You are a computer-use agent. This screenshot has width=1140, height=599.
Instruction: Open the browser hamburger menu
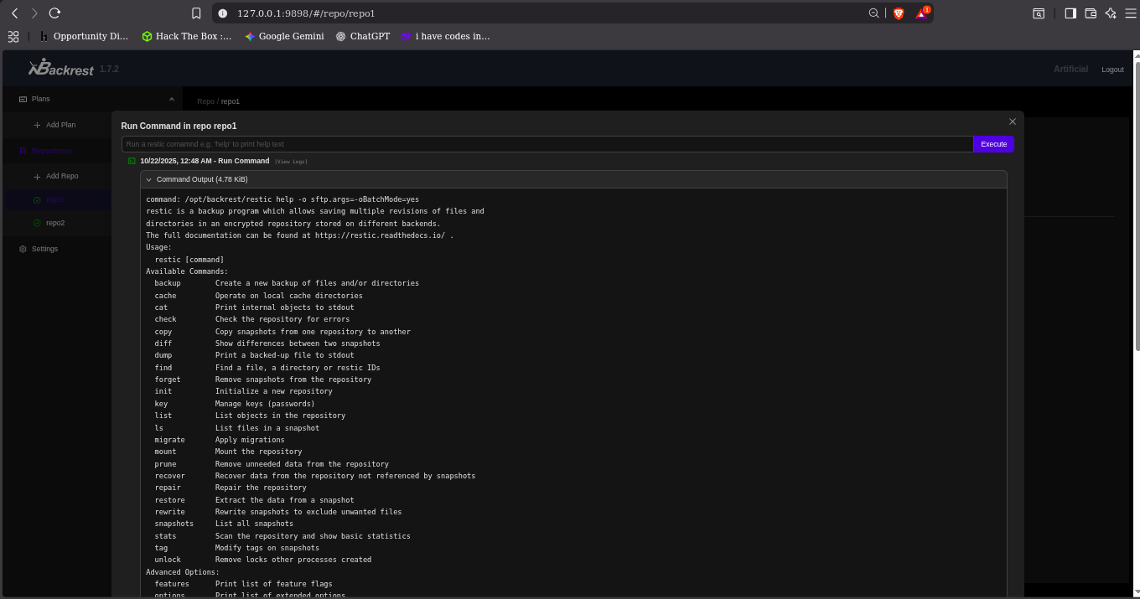pyautogui.click(x=1130, y=13)
